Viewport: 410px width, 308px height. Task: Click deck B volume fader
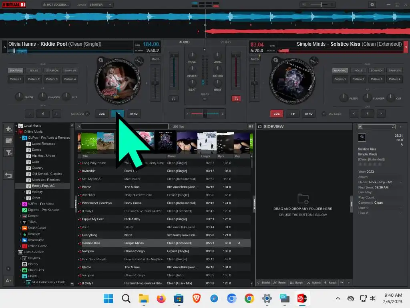tap(236, 71)
